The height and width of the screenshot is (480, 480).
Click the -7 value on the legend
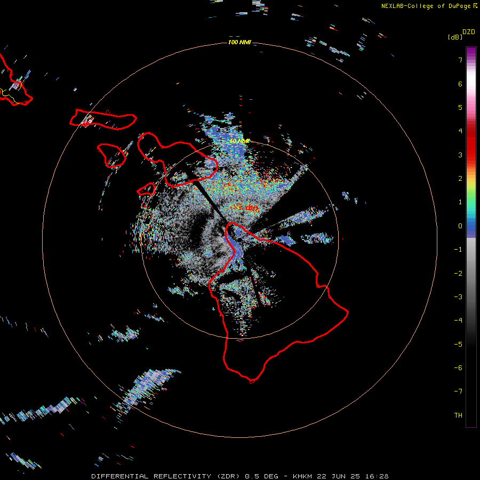(x=458, y=391)
